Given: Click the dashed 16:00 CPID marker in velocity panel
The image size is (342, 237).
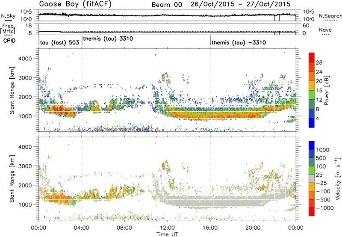Looking at the screenshot, I should point(210,178).
